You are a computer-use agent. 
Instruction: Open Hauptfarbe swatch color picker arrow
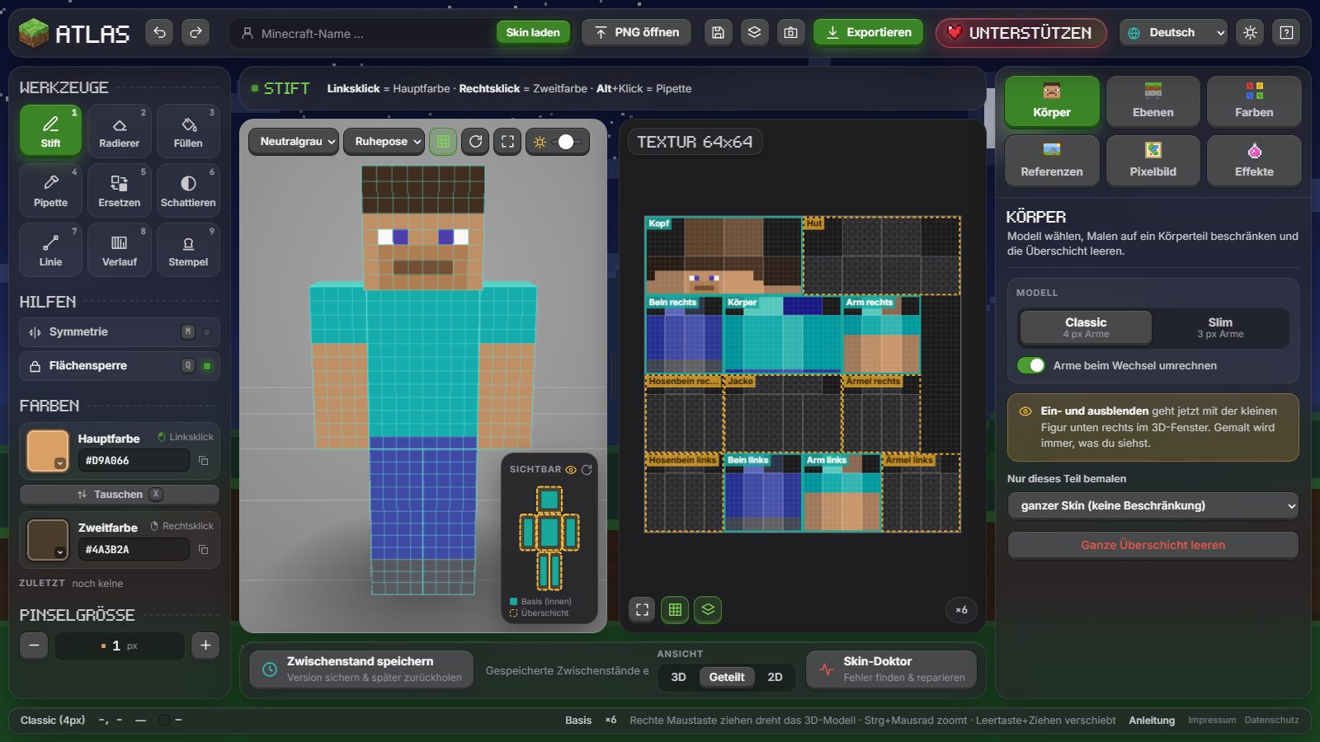59,463
